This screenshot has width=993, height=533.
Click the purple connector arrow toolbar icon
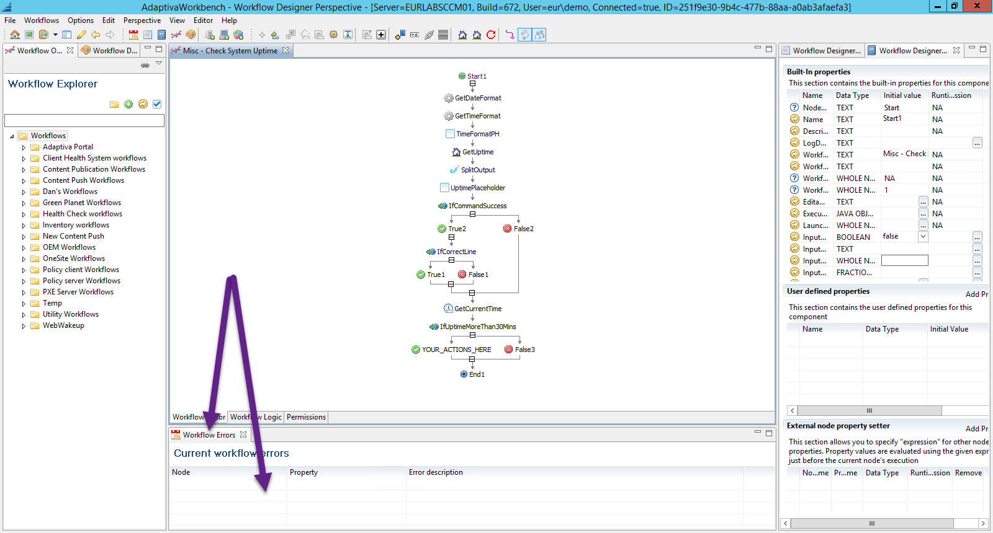pos(510,35)
